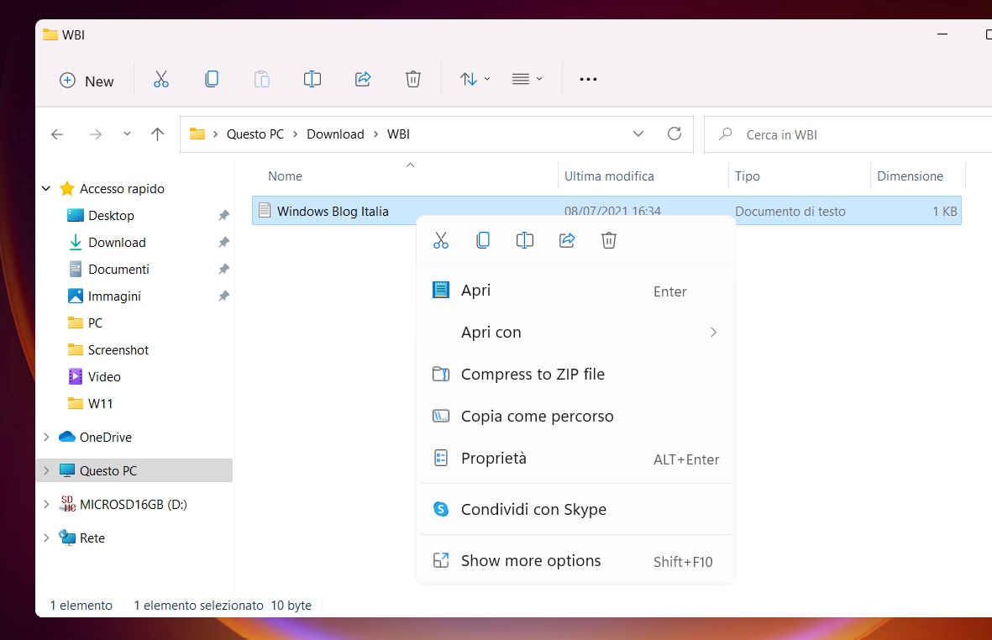Click the pin icon next to Desktop
Image resolution: width=992 pixels, height=640 pixels.
click(223, 216)
